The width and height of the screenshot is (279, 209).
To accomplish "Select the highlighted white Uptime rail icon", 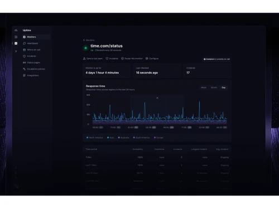I will (16, 43).
